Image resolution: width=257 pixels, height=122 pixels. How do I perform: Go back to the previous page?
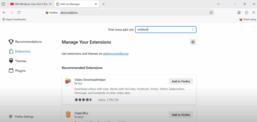(x=4, y=12)
